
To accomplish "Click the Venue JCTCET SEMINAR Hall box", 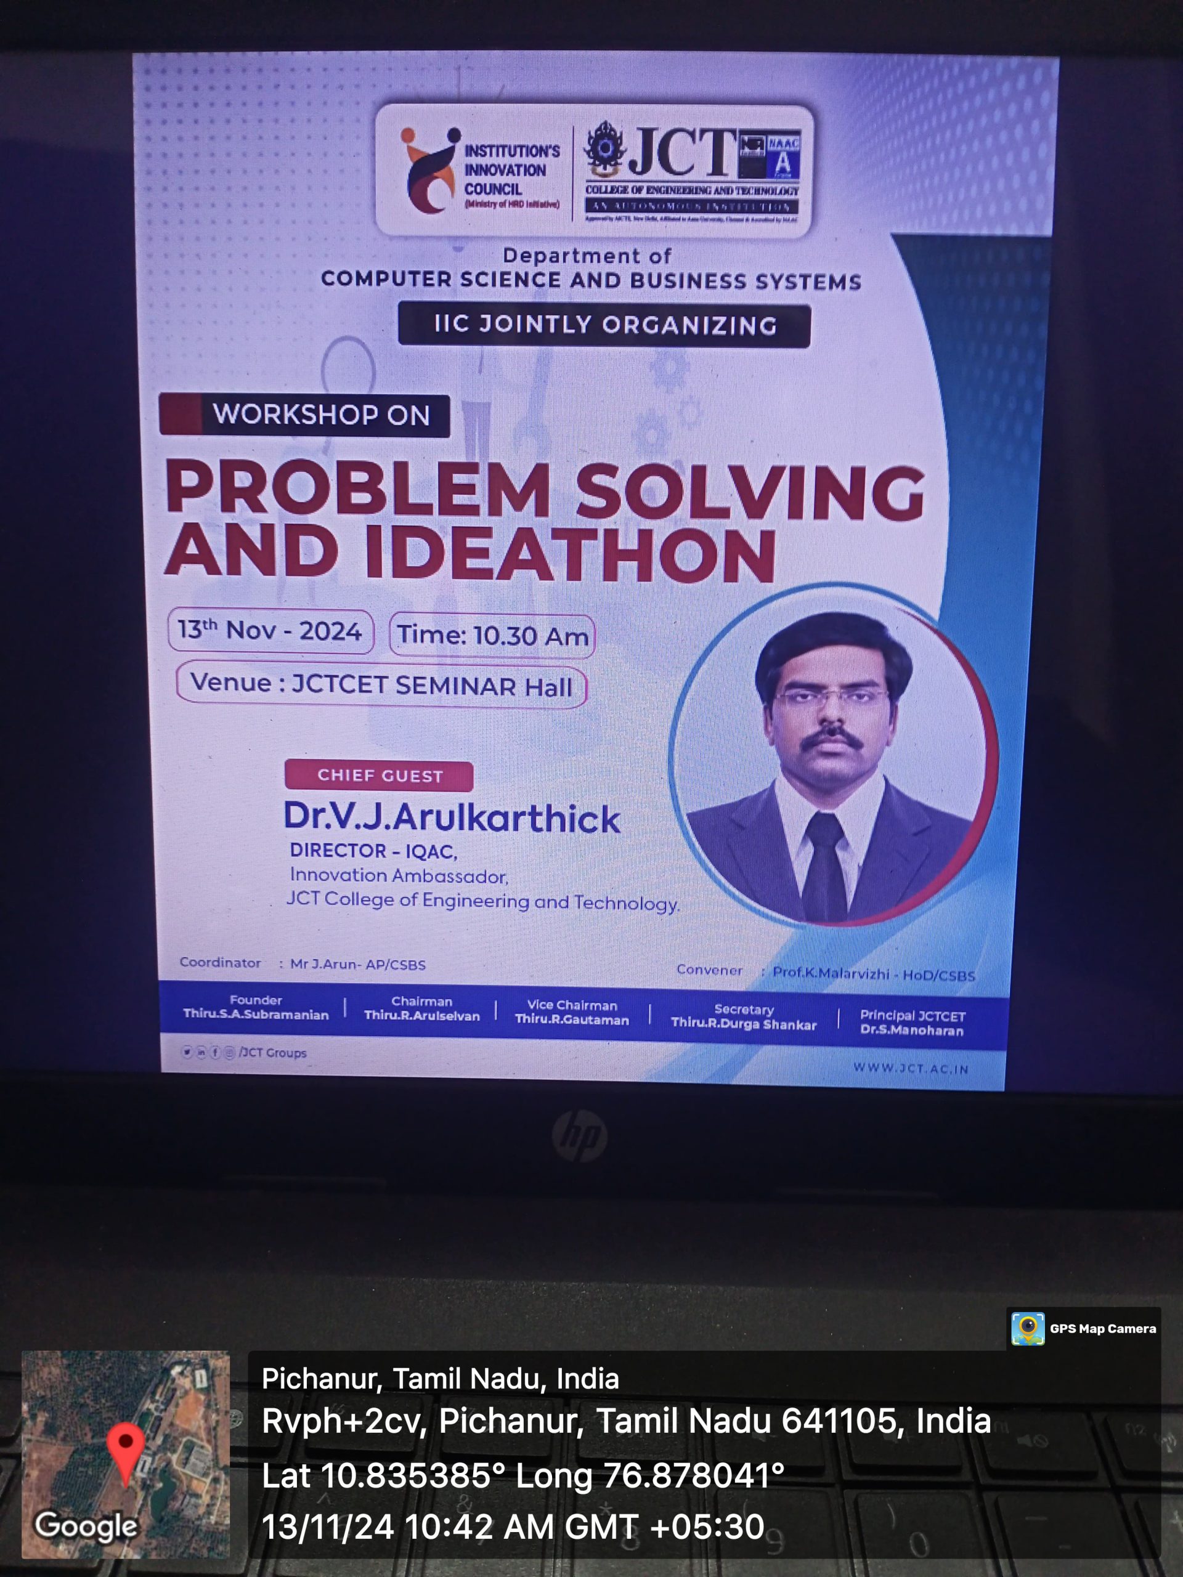I will click(381, 684).
